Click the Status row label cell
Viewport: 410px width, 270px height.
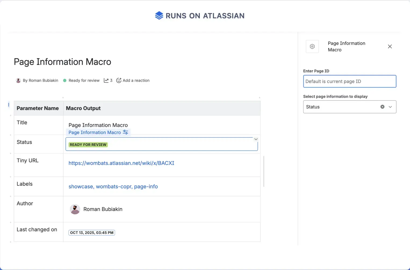coord(38,144)
